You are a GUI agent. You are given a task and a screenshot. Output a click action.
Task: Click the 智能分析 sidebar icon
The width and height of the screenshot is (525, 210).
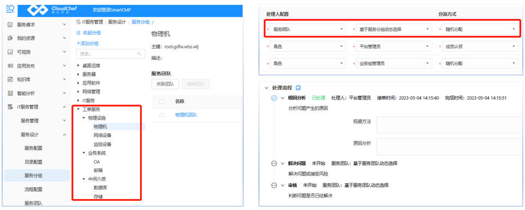click(10, 93)
